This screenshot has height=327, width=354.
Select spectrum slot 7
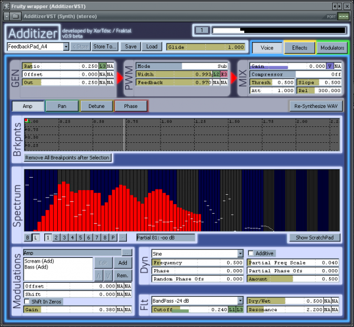click(x=97, y=237)
